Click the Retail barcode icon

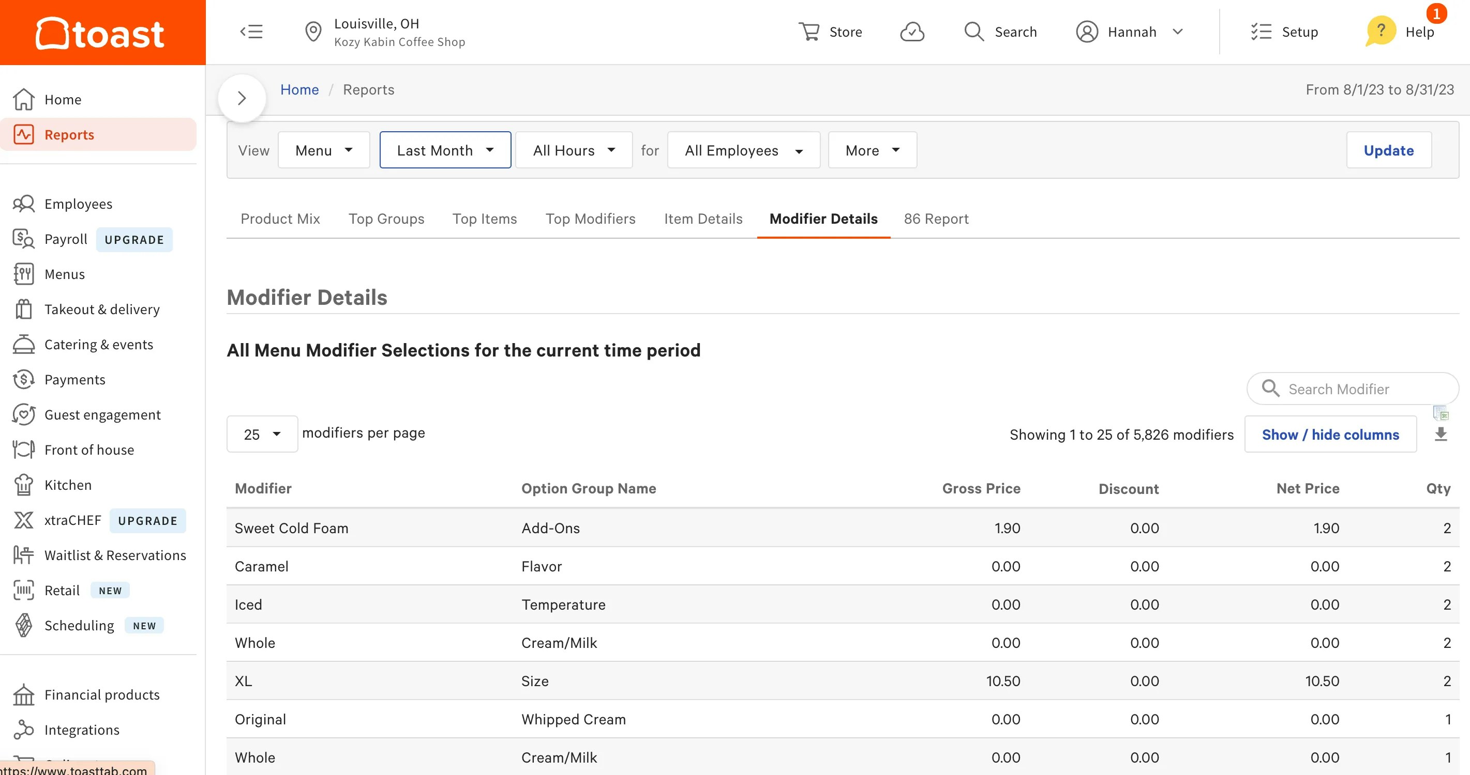point(23,591)
